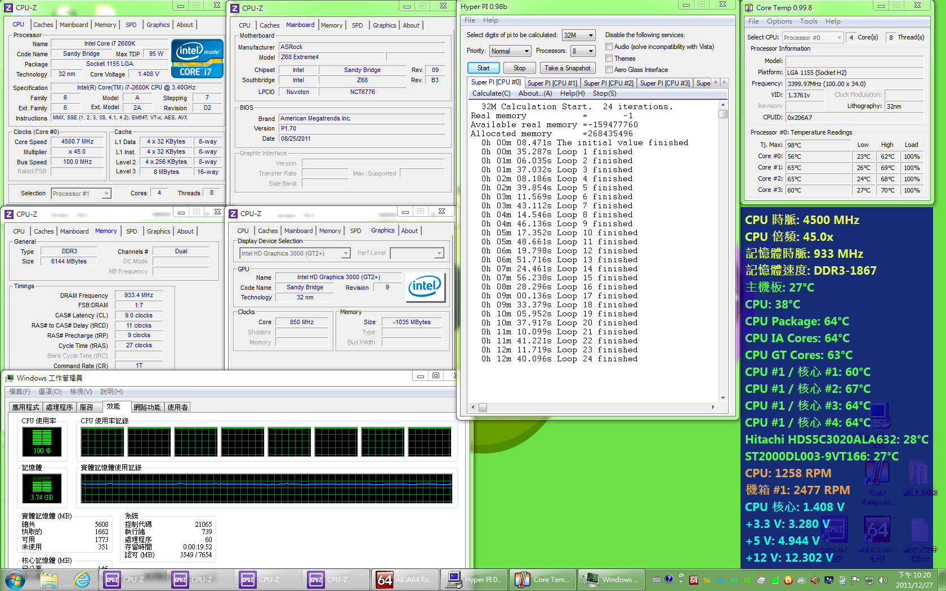The height and width of the screenshot is (591, 946).
Task: Click Super PI scrollbar down arrow
Action: [723, 397]
